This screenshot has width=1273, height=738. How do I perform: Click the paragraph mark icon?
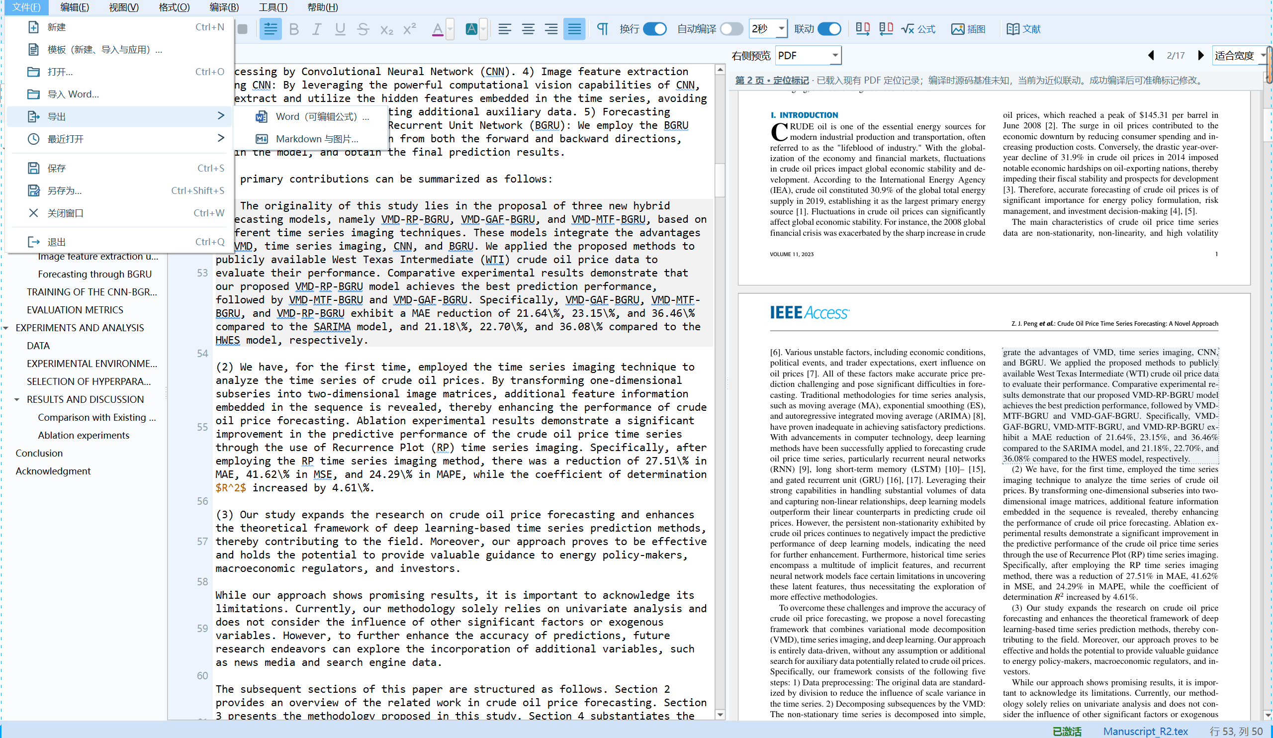(602, 29)
